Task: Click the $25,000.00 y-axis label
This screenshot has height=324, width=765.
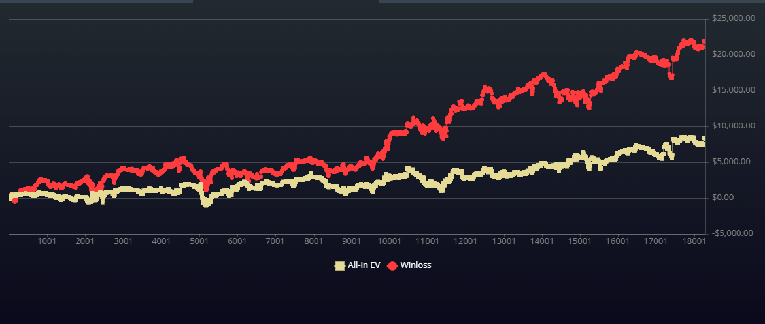Action: 734,18
